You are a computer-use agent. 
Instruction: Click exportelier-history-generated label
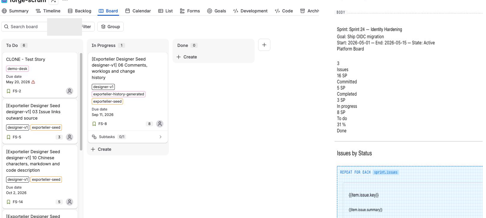[x=118, y=94]
